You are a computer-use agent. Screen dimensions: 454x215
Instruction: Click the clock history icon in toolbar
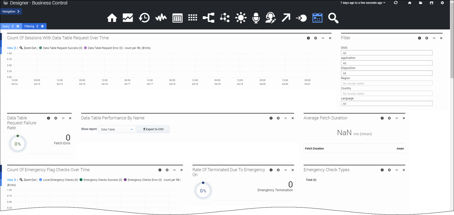pos(144,18)
